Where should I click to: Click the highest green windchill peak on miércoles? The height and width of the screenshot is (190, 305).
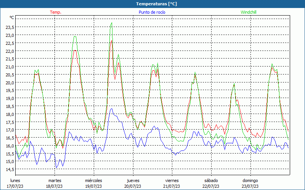click(112, 23)
